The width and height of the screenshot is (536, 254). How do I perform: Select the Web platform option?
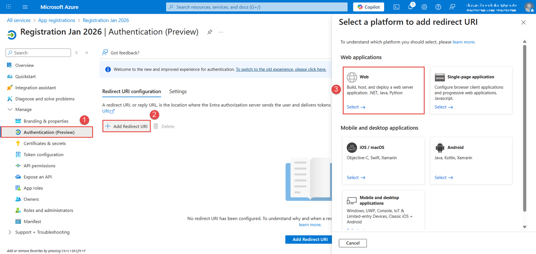coord(356,107)
